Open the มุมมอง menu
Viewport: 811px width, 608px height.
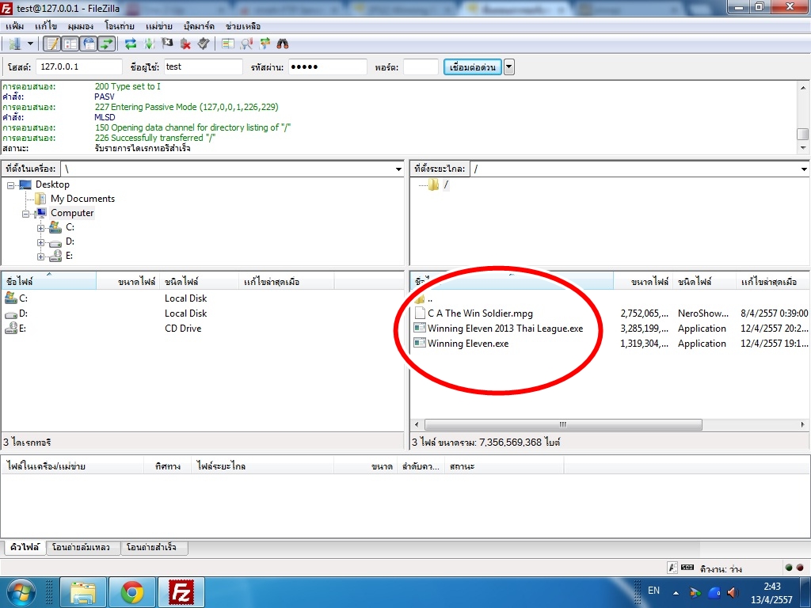(x=80, y=26)
